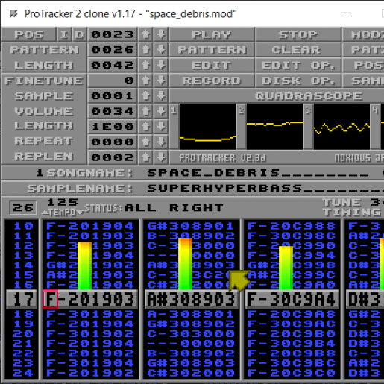Play current PATTERN button
Screen dimensions: 384x384
[x=212, y=50]
